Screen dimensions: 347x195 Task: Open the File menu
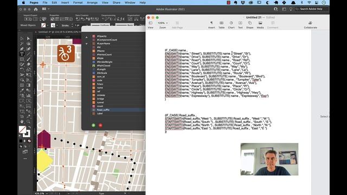(x=45, y=3)
